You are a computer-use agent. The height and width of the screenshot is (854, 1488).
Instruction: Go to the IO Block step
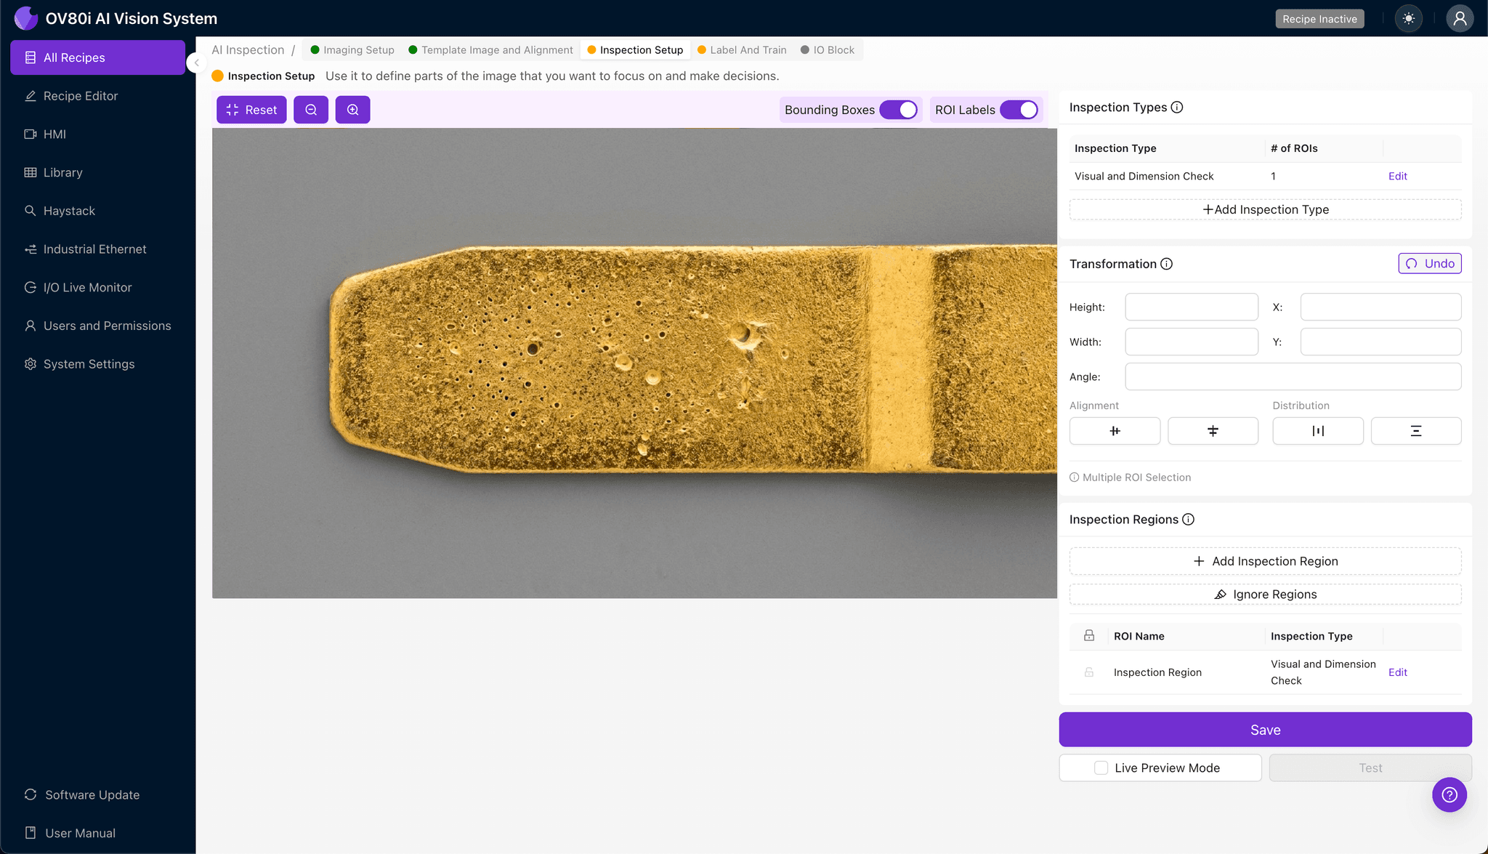828,50
